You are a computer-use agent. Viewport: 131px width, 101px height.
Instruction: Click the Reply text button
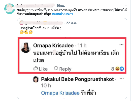point(65,69)
